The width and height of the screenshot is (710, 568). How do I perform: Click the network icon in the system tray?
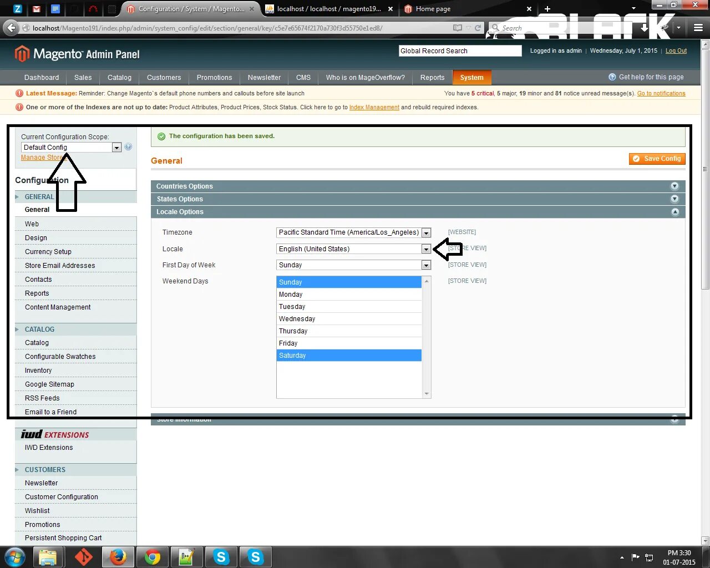tap(649, 557)
